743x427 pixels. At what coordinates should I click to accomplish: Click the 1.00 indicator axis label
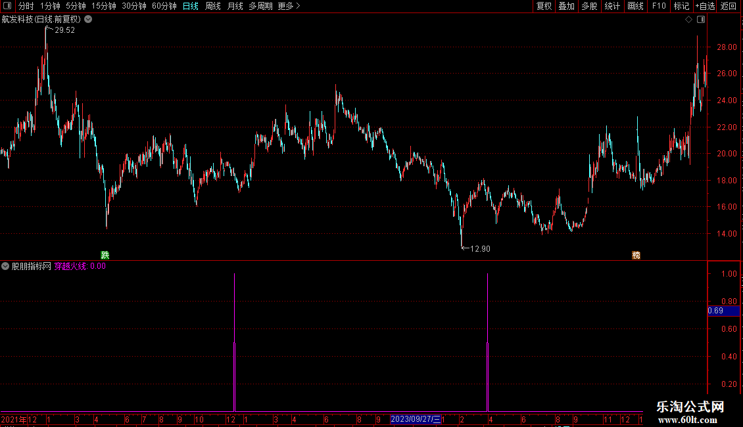[729, 274]
